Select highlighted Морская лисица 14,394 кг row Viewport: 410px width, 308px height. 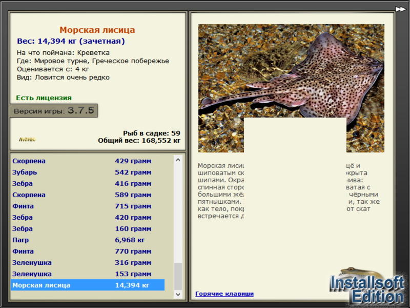point(88,285)
